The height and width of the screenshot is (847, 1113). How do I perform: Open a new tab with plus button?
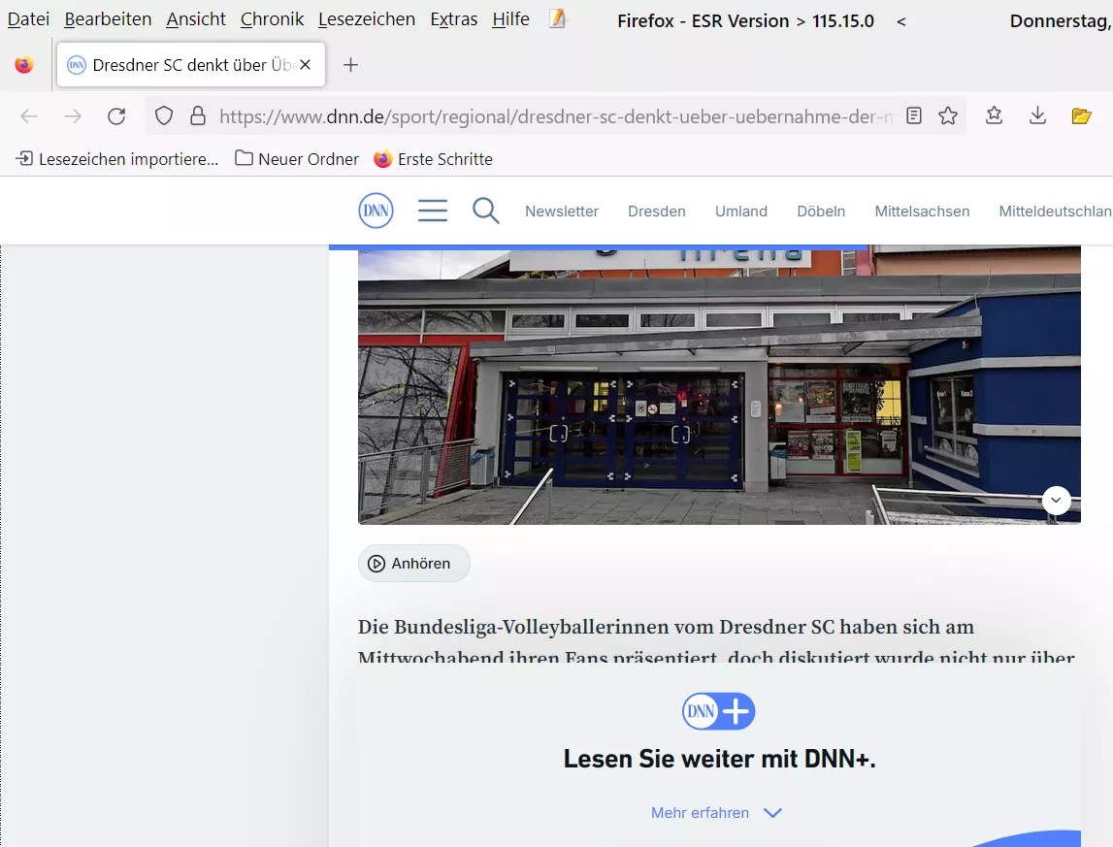351,65
